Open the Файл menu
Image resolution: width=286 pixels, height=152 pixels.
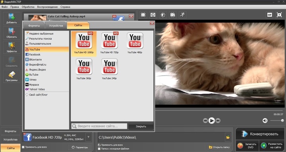4,7
